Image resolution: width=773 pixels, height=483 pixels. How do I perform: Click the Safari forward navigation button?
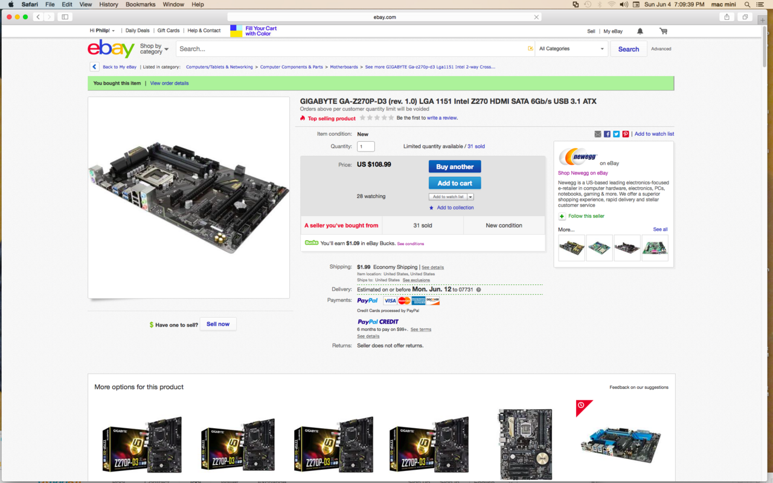click(50, 17)
